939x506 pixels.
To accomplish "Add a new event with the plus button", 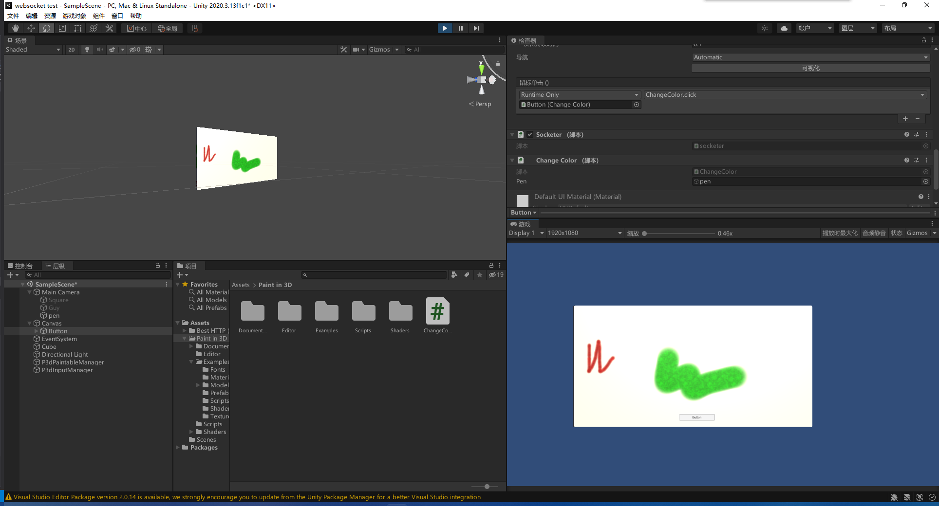I will pos(905,119).
